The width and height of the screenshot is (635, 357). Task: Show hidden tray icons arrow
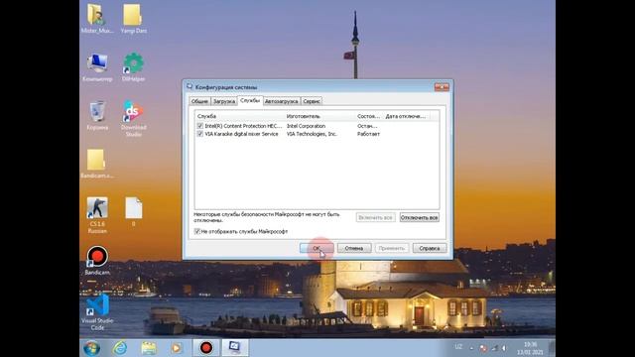pos(471,348)
